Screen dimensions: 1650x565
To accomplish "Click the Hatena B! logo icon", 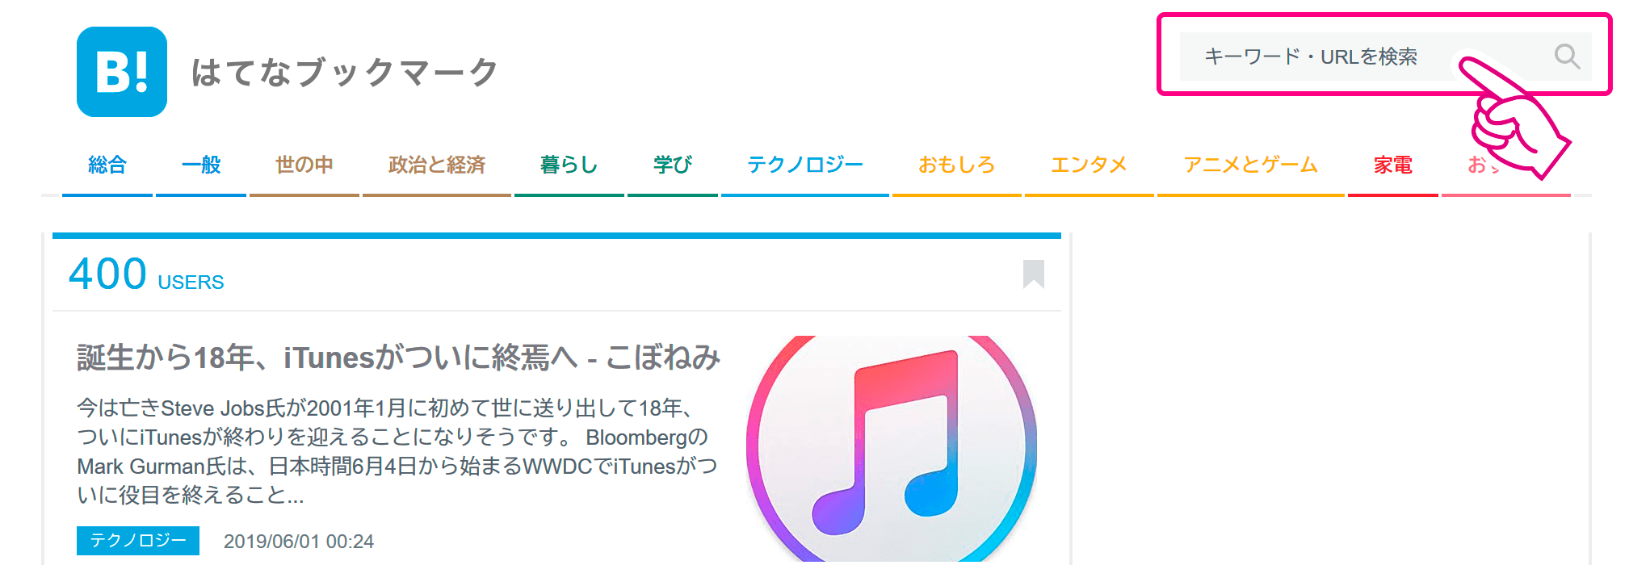I will (122, 72).
